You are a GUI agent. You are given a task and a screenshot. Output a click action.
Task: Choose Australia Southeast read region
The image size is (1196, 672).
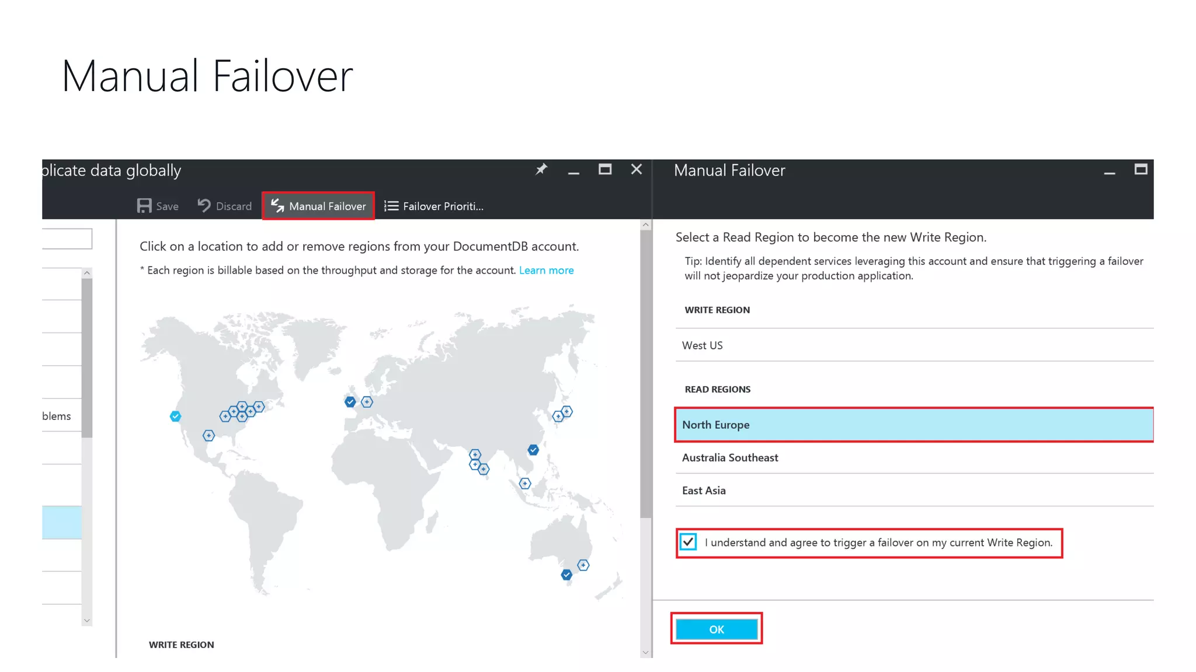[x=914, y=458]
